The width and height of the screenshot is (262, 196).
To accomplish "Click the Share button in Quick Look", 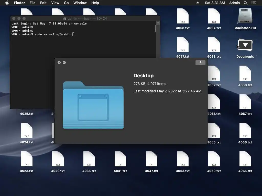I will tap(200, 63).
